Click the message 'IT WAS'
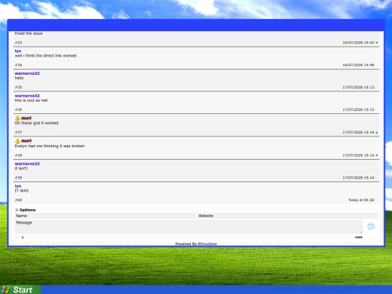Screen dimensions: 392x294 tap(22, 191)
